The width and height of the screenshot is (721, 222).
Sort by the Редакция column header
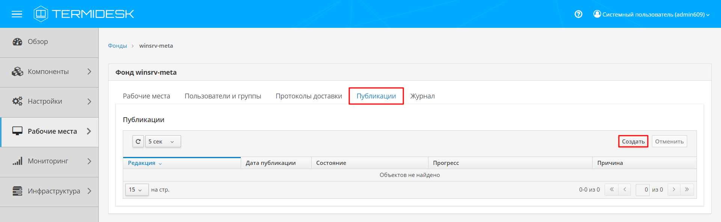142,163
